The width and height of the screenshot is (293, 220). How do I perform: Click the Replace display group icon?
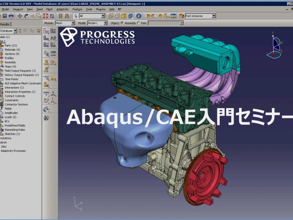pos(147,16)
